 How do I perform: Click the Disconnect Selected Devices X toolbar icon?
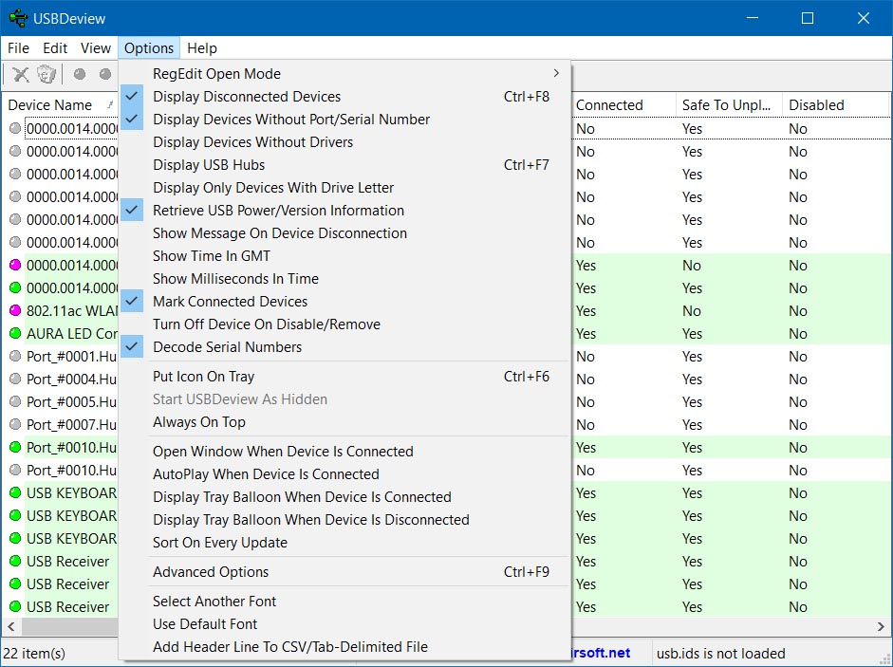coord(21,74)
